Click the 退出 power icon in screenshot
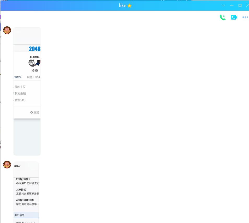 coord(32,112)
